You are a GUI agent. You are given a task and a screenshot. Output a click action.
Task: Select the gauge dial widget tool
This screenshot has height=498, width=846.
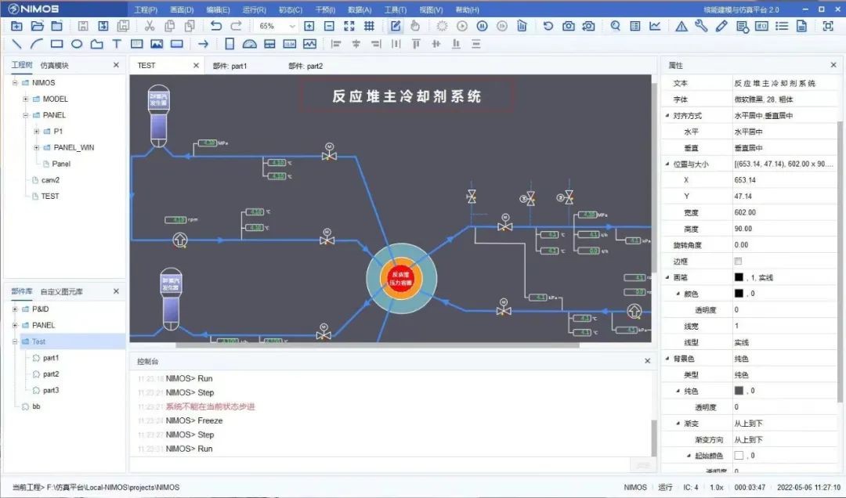click(249, 44)
